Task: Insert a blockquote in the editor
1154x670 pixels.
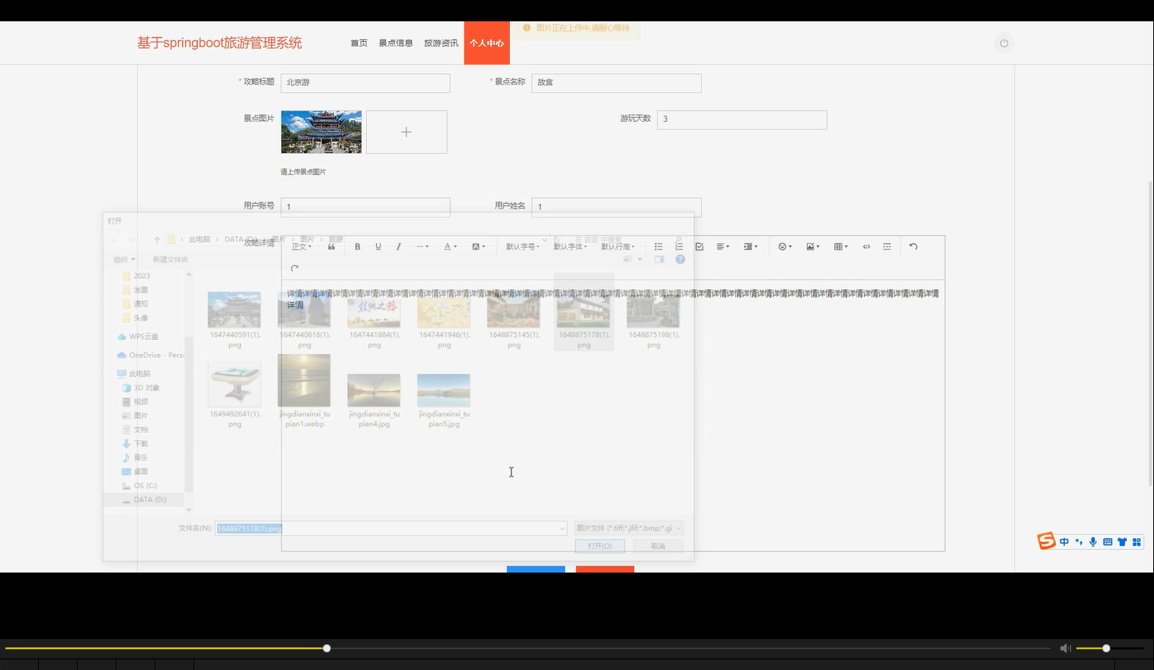Action: coord(331,247)
